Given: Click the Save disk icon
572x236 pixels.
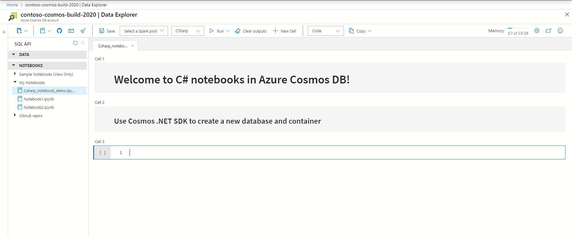Looking at the screenshot, I should pos(102,31).
